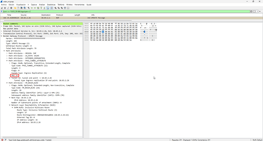Open display filter bookmarks
This screenshot has width=263, height=141.
click(2, 11)
